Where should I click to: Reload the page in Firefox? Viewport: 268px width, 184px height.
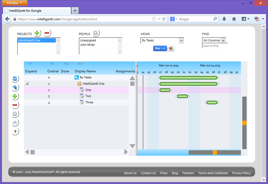pos(164,19)
